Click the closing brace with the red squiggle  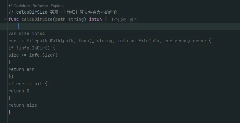[x=10, y=112]
